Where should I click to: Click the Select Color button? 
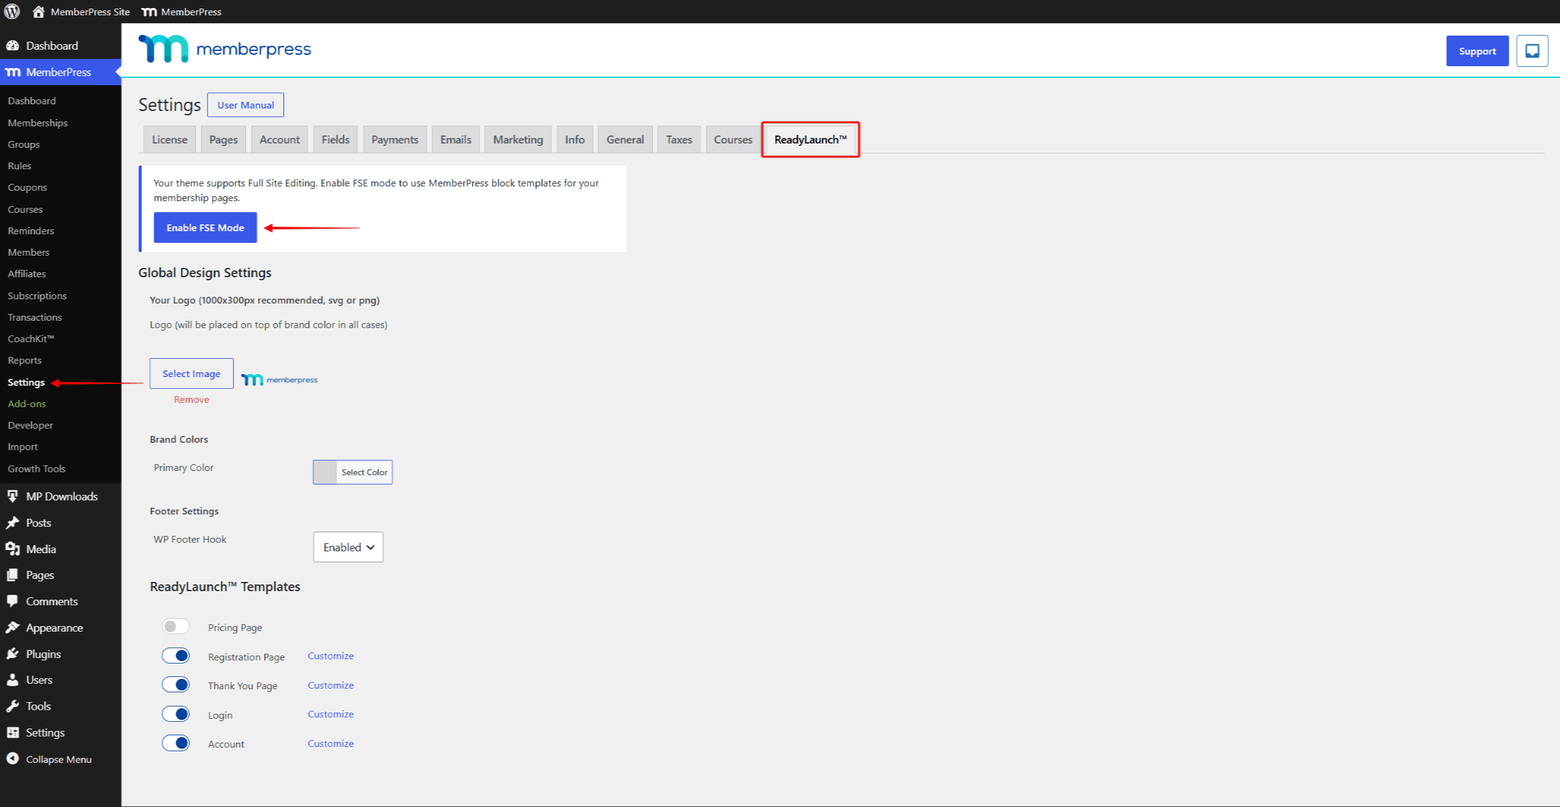point(364,472)
